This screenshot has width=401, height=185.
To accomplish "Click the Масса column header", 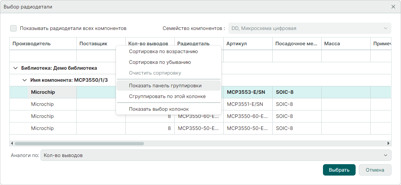I will click(332, 44).
